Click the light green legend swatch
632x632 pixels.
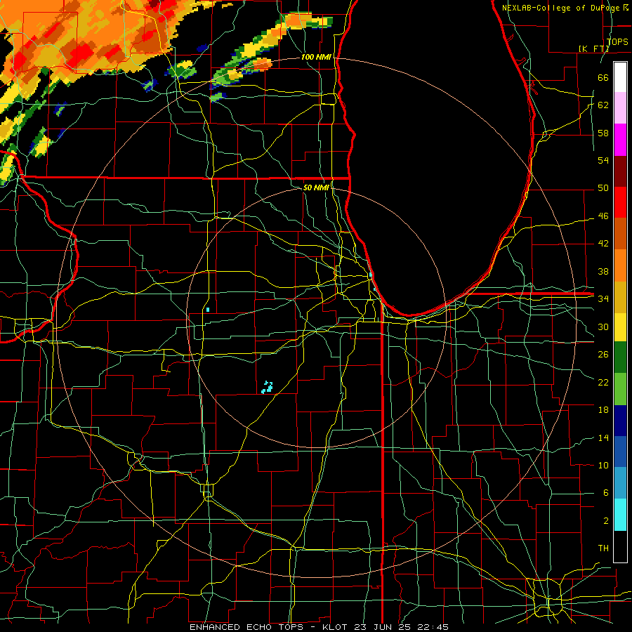(x=620, y=389)
